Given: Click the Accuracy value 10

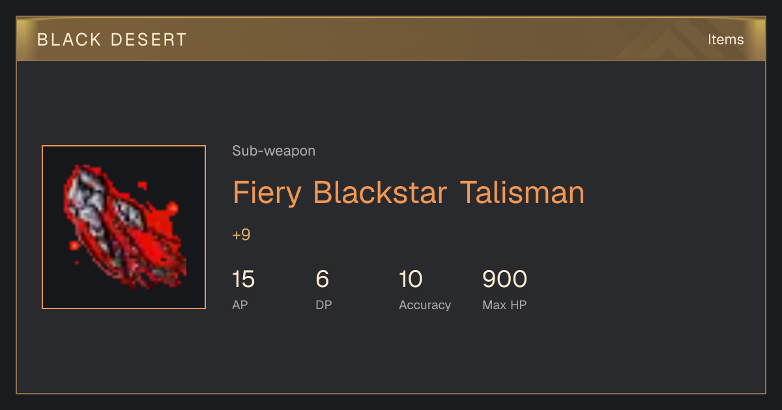Looking at the screenshot, I should click(411, 280).
